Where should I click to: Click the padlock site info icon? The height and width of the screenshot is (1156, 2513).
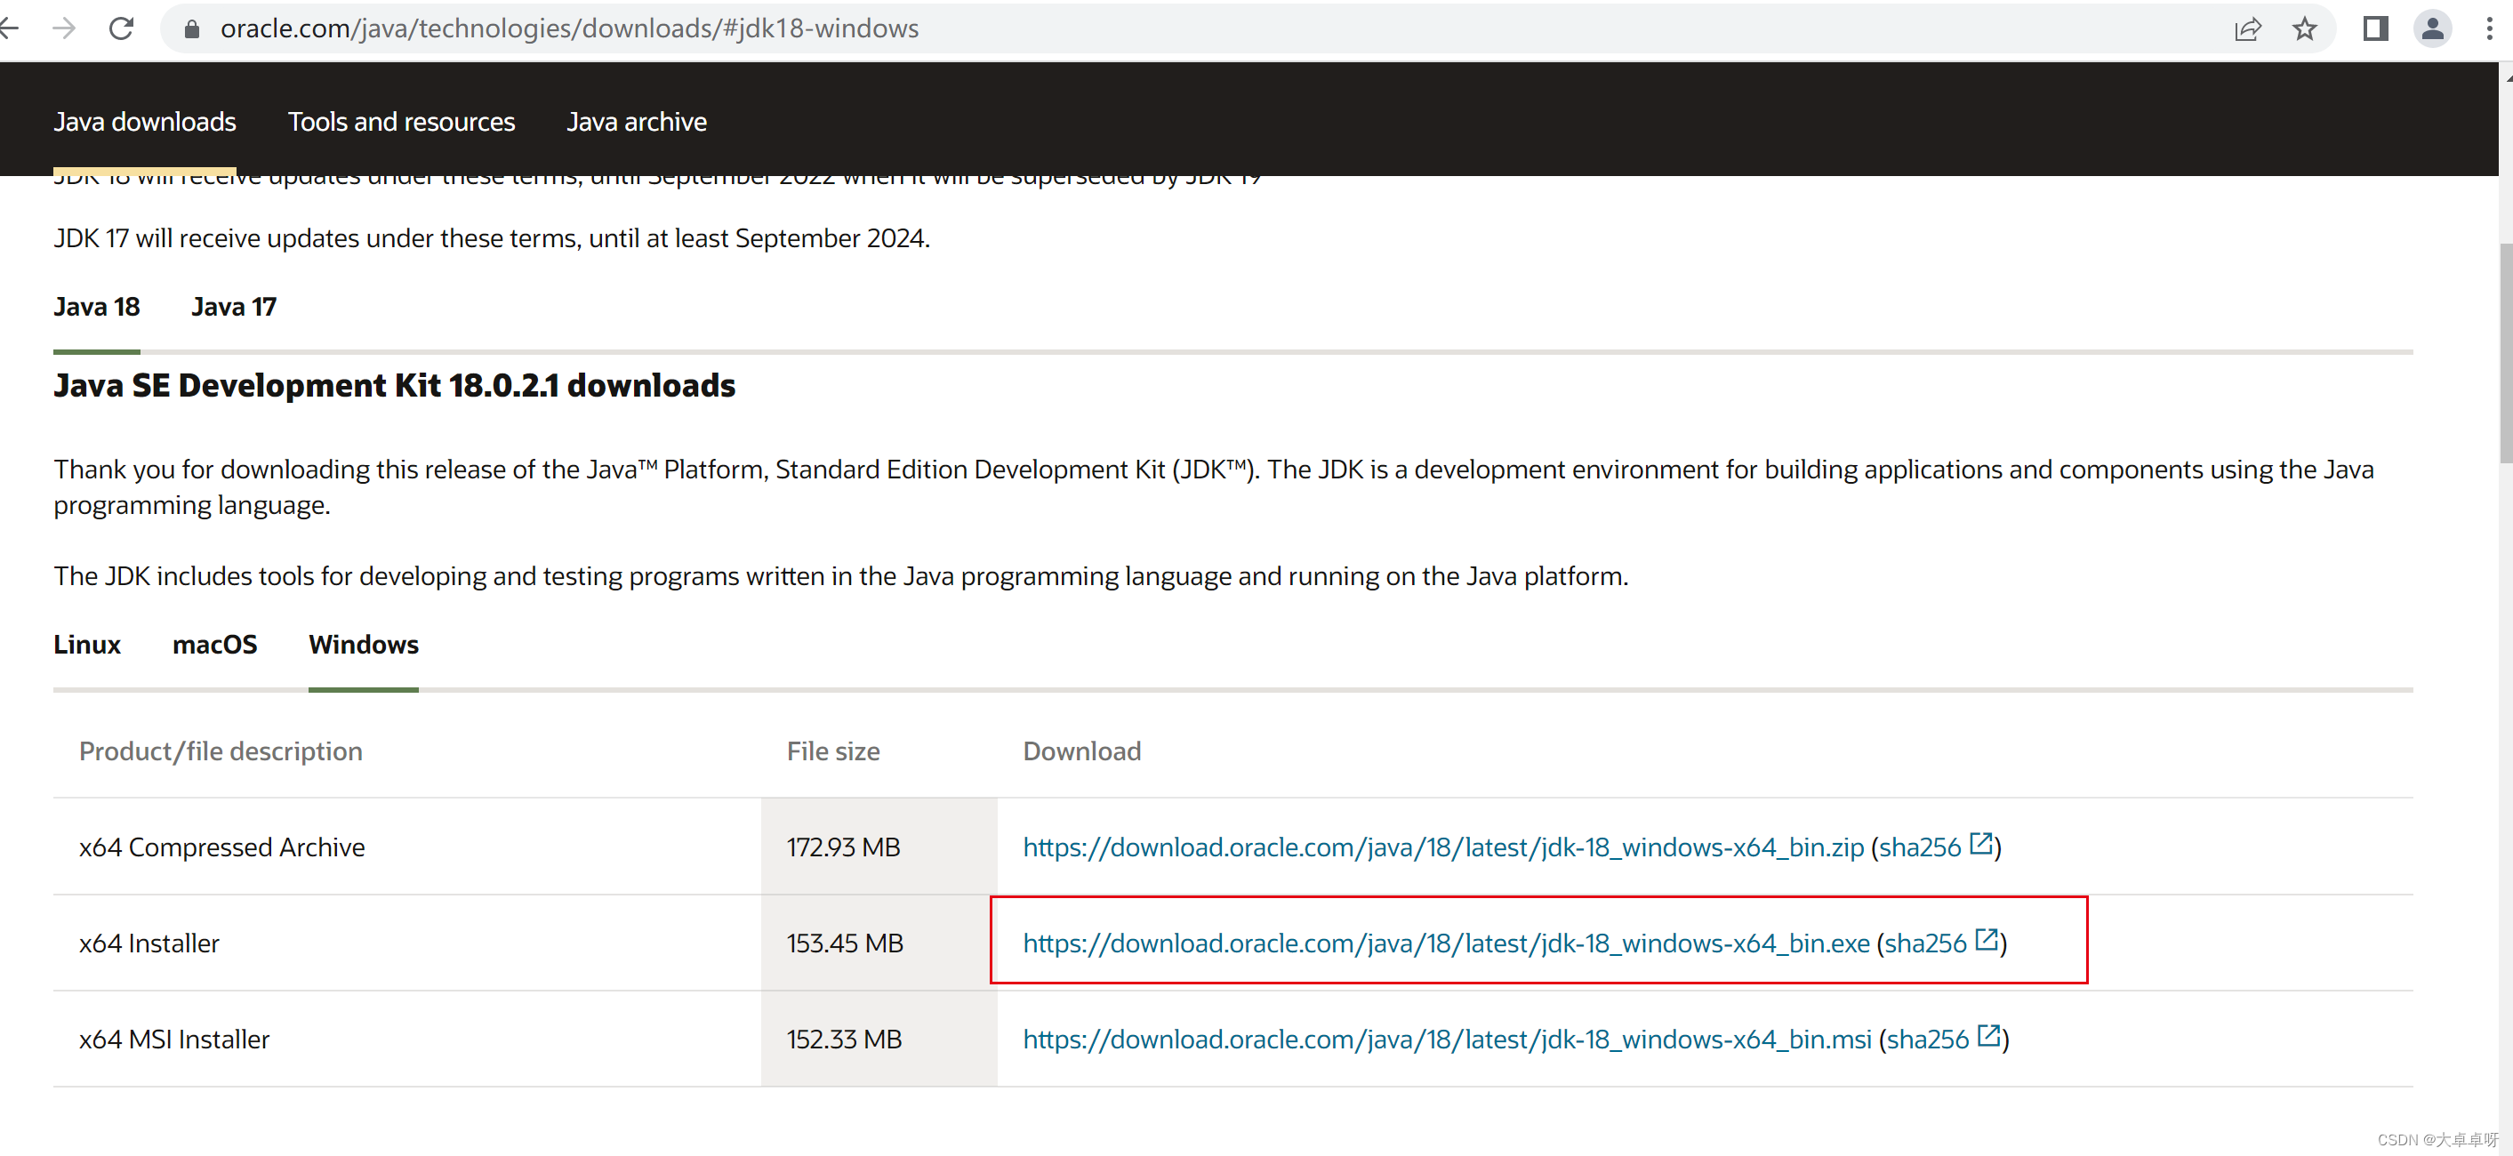(x=192, y=29)
